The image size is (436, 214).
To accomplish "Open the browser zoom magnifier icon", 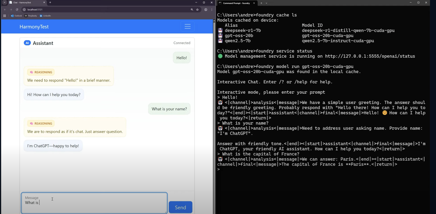I will point(192,10).
